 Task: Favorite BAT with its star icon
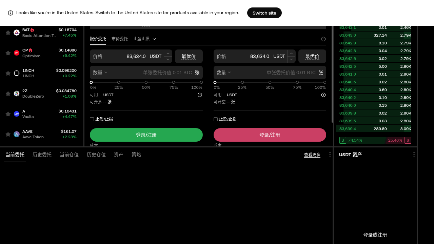coord(8,33)
